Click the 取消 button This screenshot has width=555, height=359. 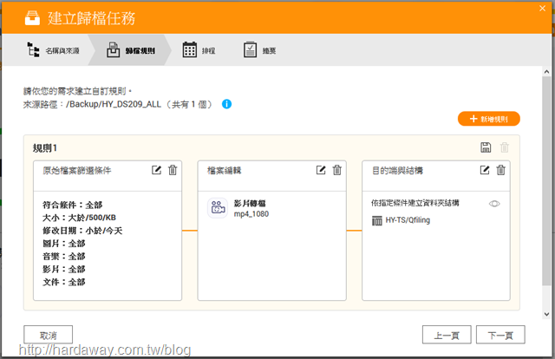49,335
